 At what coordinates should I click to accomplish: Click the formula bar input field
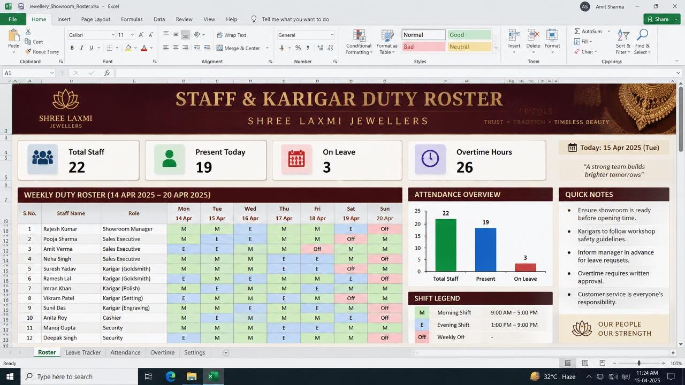click(396, 73)
